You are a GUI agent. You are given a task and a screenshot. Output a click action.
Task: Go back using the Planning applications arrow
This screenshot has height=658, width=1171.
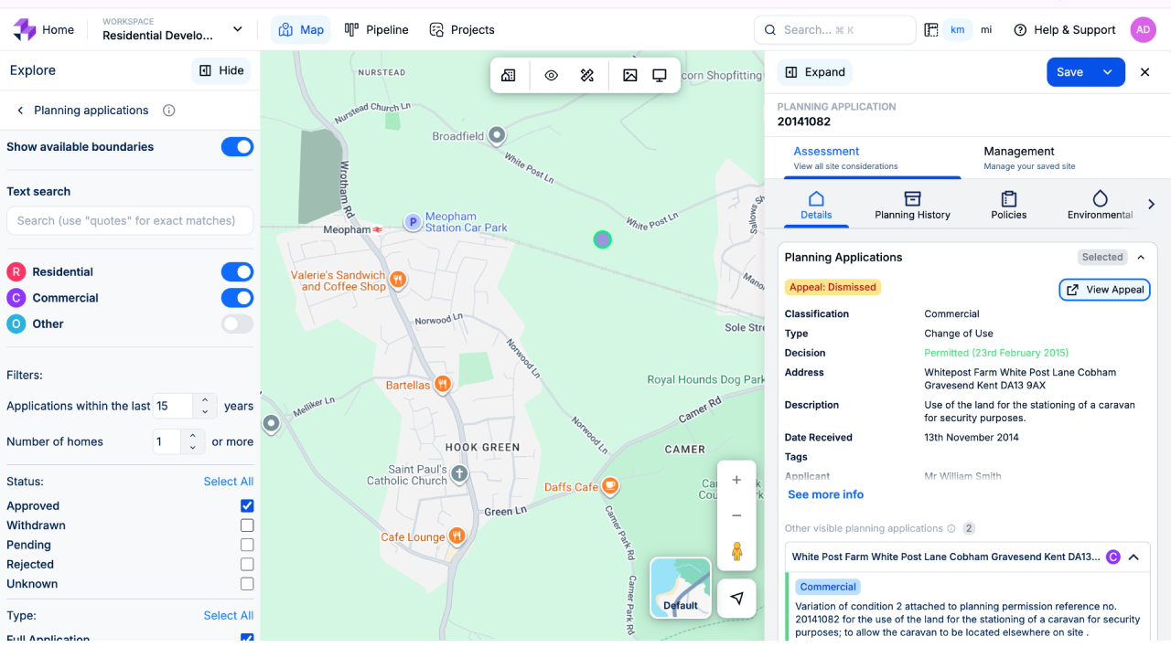tap(20, 111)
